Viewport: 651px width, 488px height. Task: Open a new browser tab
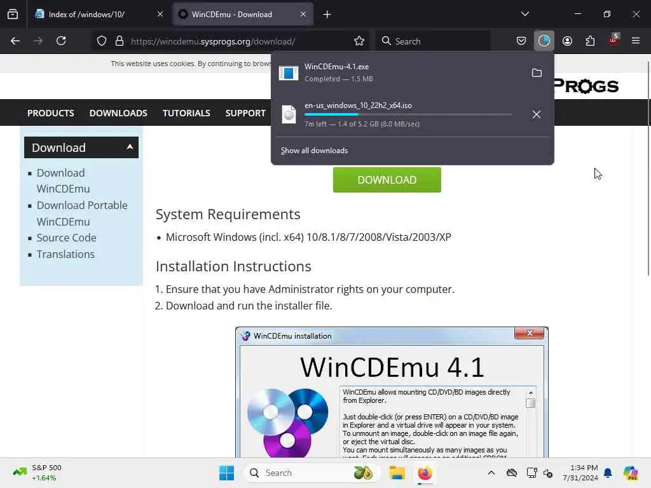pos(327,15)
